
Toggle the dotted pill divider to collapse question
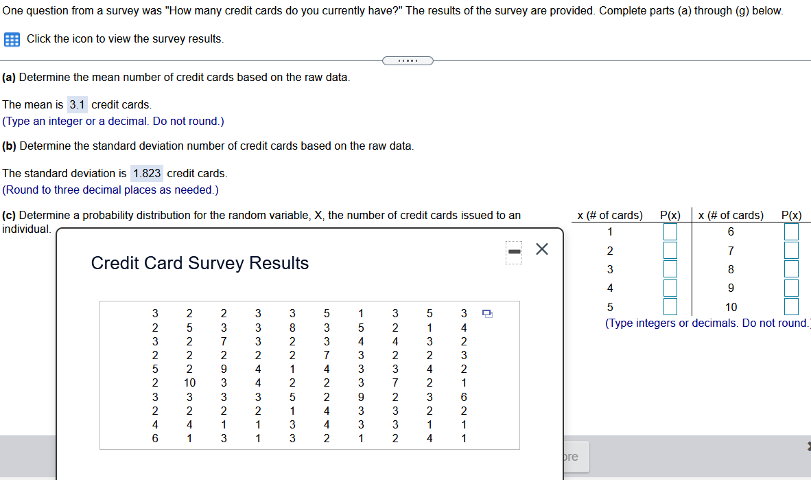coord(408,60)
